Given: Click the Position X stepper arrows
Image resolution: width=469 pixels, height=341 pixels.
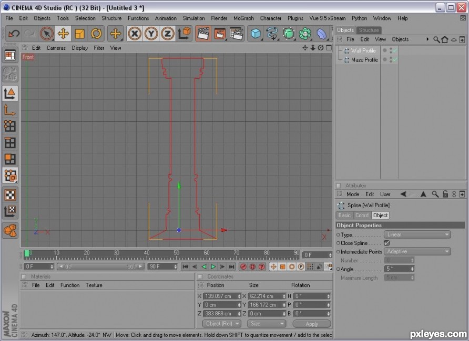Looking at the screenshot, I should [239, 296].
